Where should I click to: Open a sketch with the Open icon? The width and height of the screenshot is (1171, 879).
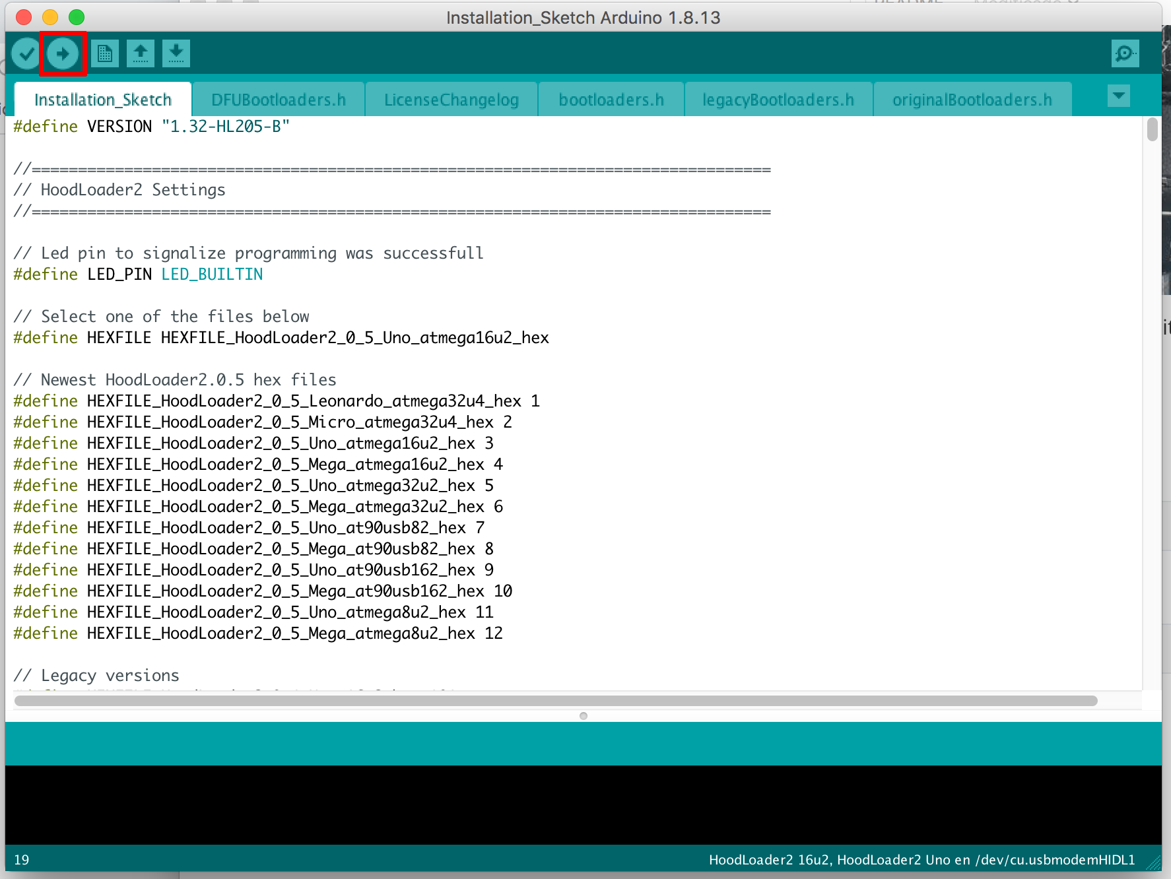coord(141,53)
